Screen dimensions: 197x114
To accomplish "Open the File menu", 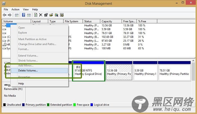I will point(6,9).
